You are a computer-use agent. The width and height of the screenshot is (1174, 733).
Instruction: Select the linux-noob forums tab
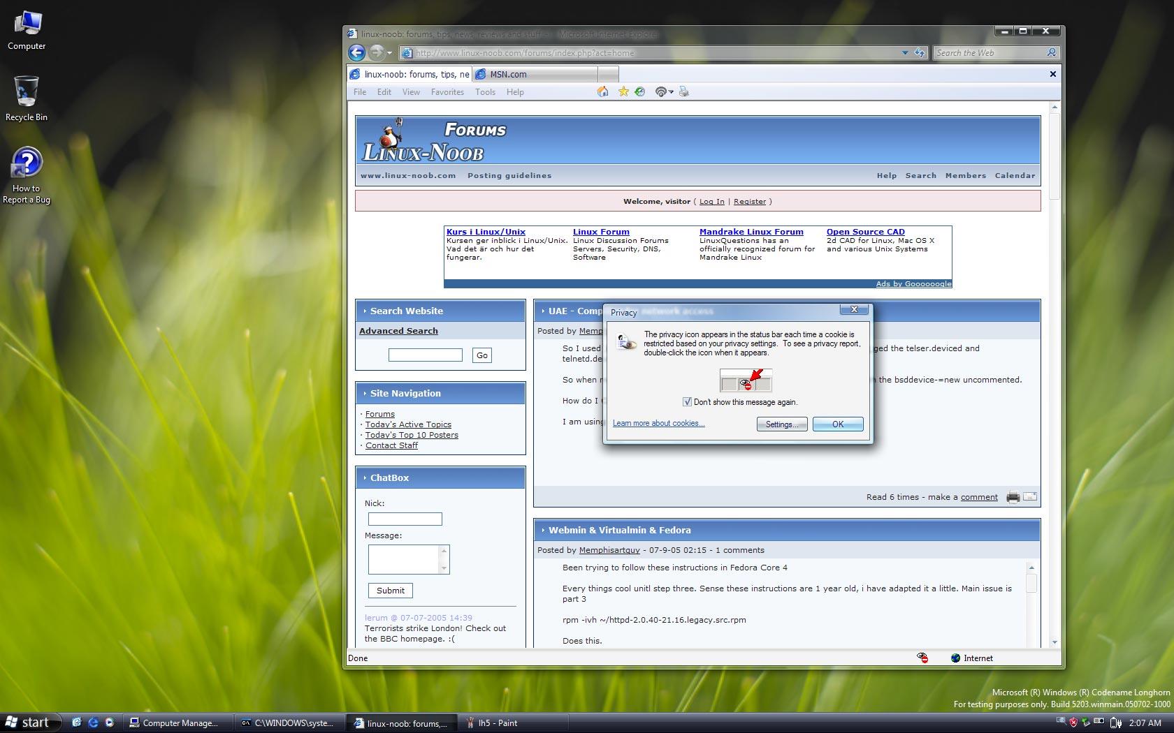(x=410, y=74)
